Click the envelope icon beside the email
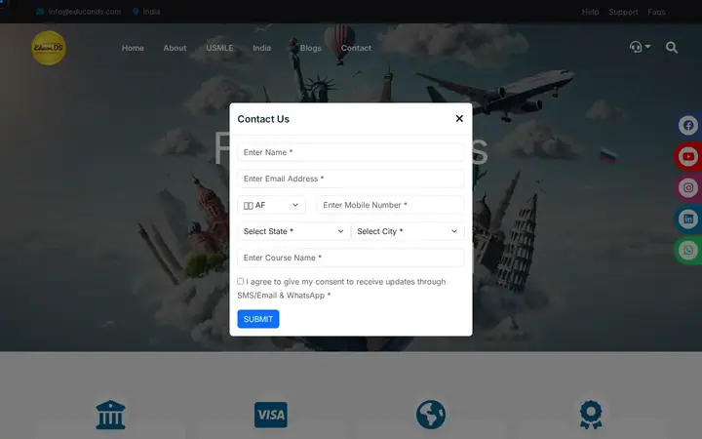 [x=40, y=12]
